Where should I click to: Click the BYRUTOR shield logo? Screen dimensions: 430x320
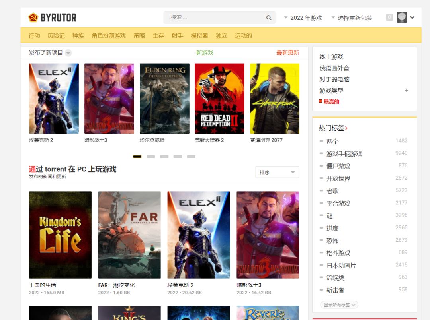click(33, 17)
